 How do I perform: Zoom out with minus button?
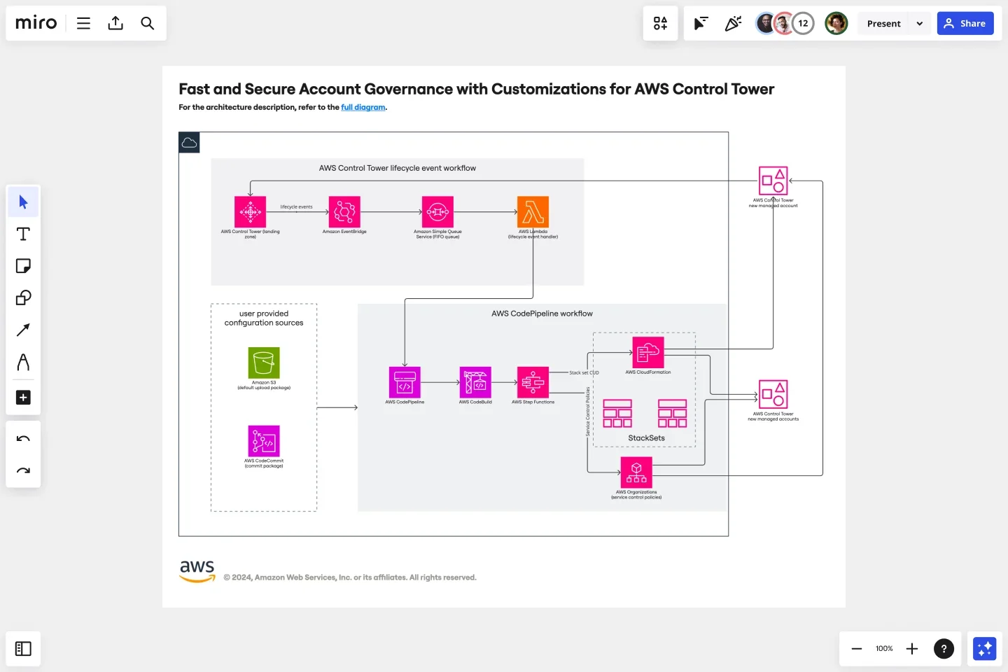(x=856, y=649)
